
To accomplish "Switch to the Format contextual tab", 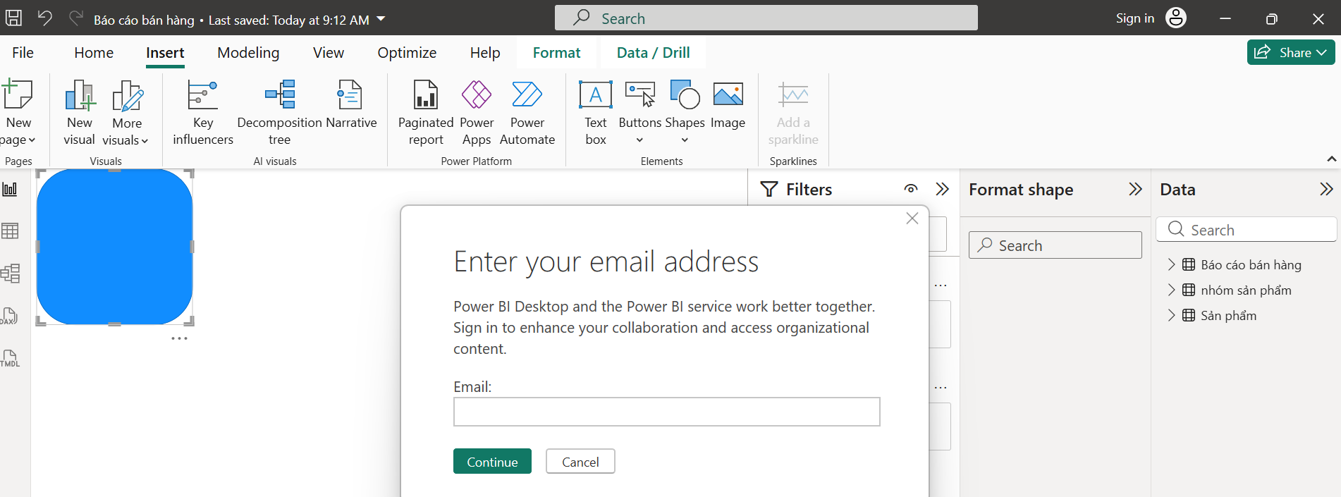I will [556, 53].
